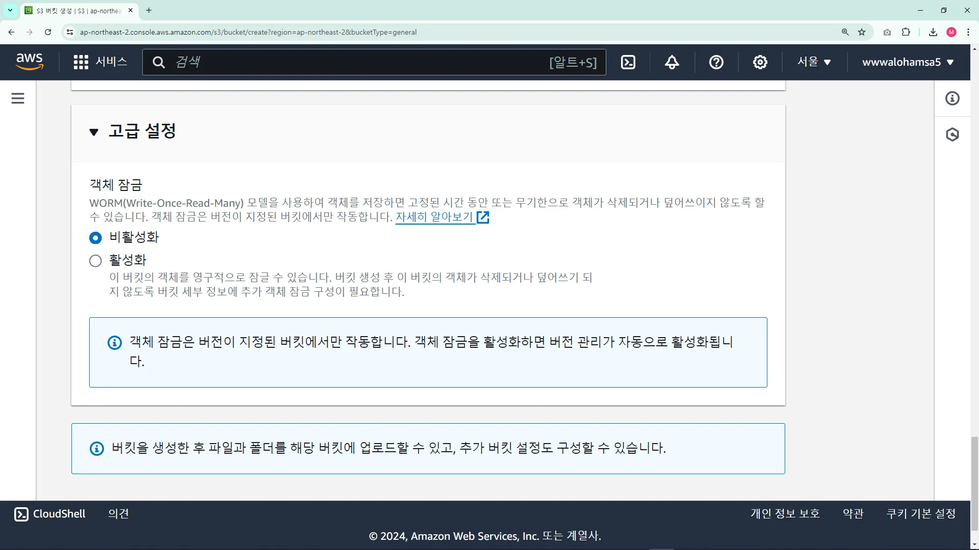Open the notifications bell
Image resolution: width=979 pixels, height=550 pixels.
click(x=672, y=62)
